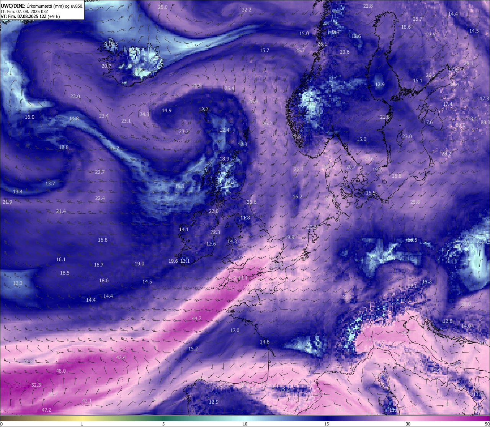Screen dimensions: 490x427
Task: Click the 25.5 value south of Iceland
Action: coord(197,86)
